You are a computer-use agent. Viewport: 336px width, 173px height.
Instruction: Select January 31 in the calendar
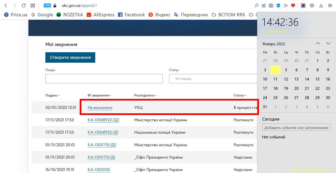[265, 107]
